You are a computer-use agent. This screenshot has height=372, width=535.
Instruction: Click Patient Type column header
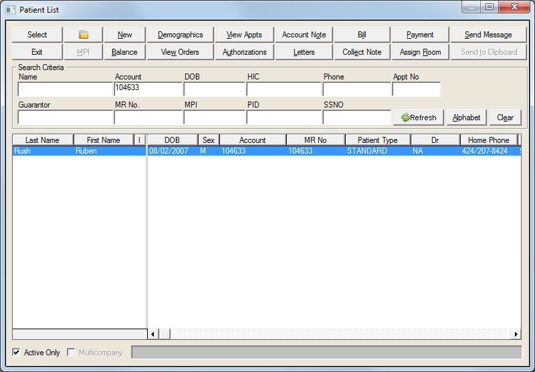click(377, 140)
